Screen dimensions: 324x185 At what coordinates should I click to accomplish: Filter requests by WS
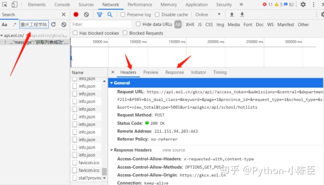(x=270, y=25)
